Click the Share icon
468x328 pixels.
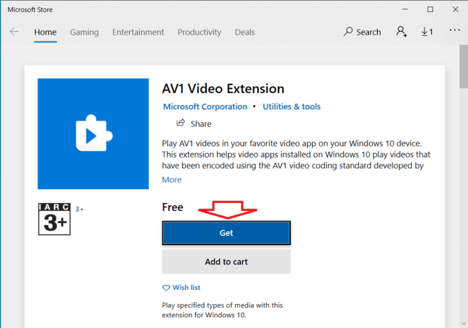pyautogui.click(x=181, y=123)
